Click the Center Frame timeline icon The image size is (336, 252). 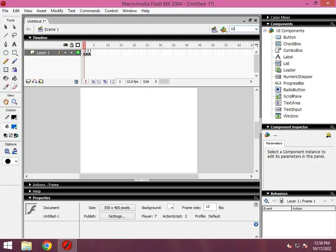pyautogui.click(x=86, y=81)
